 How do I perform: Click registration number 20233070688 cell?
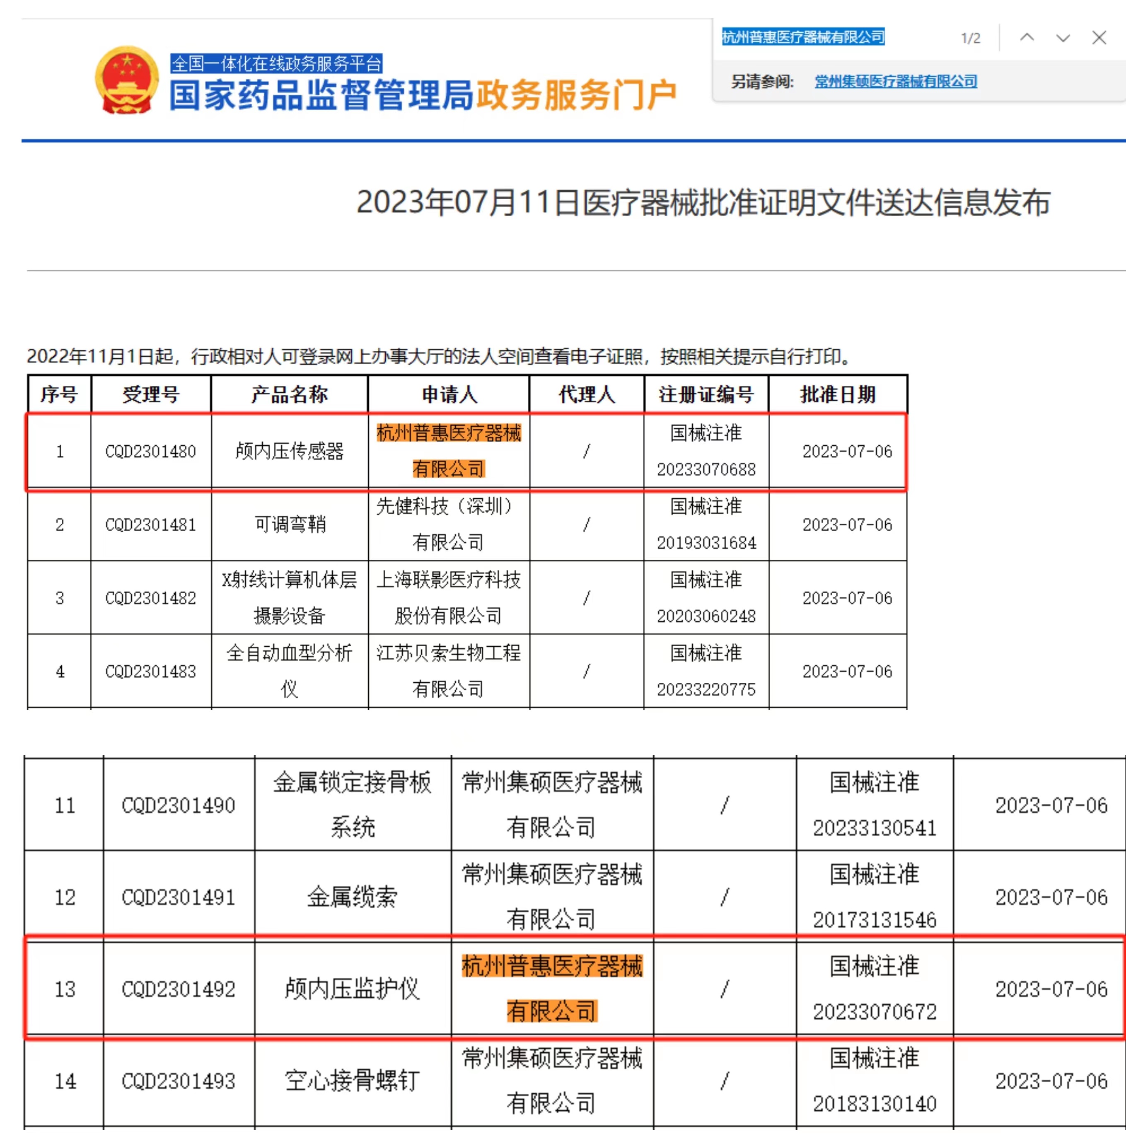(x=706, y=469)
